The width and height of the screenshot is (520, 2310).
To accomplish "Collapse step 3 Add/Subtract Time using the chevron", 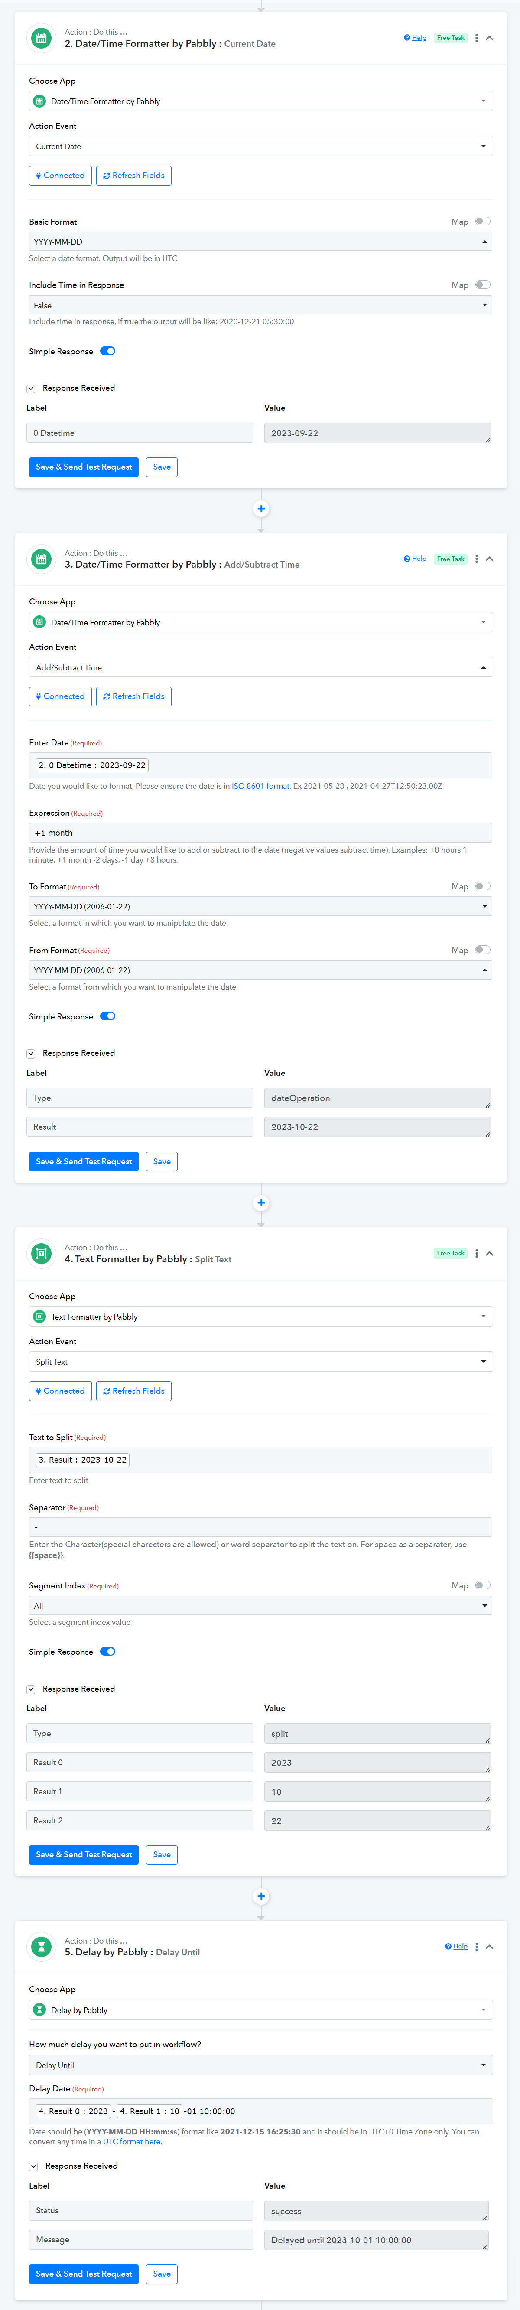I will coord(490,559).
